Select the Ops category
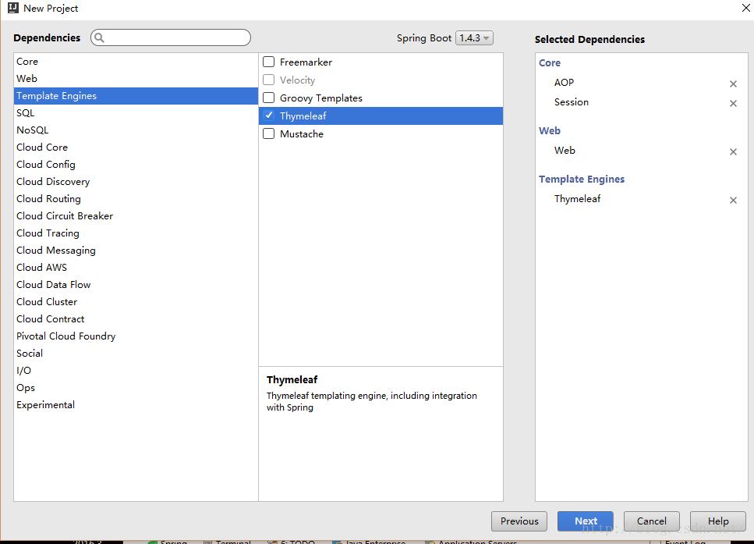Image resolution: width=754 pixels, height=544 pixels. coord(136,388)
